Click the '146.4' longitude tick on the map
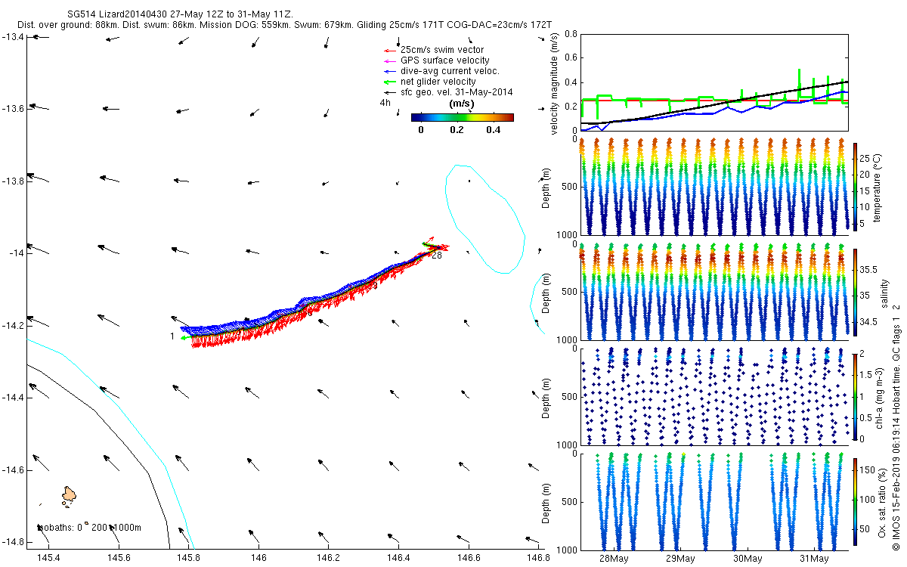Image resolution: width=907 pixels, height=567 pixels. tap(398, 558)
